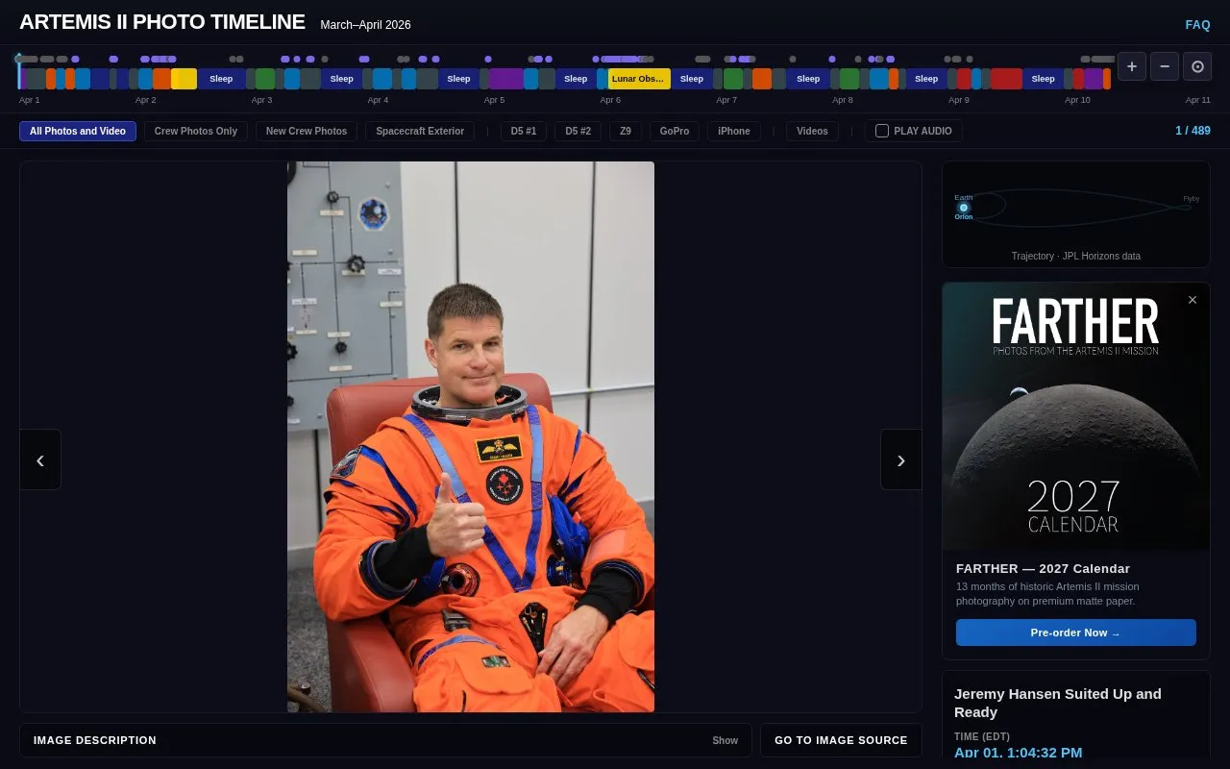Open the FAQ link
The image size is (1230, 769).
click(x=1197, y=25)
